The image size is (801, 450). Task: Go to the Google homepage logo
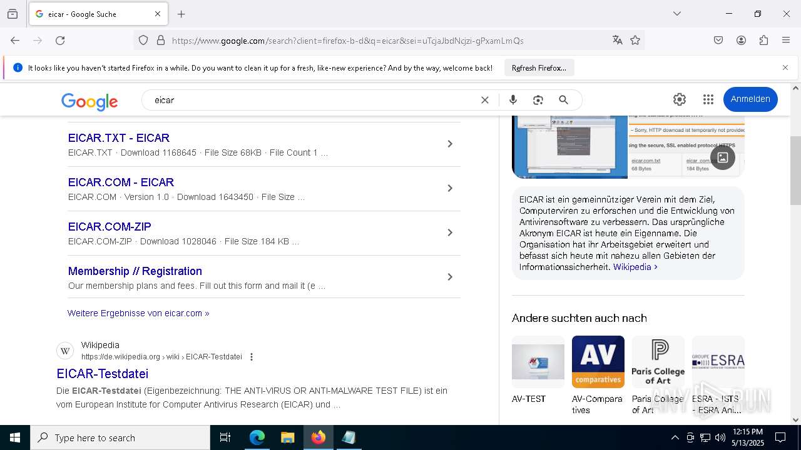pyautogui.click(x=89, y=101)
